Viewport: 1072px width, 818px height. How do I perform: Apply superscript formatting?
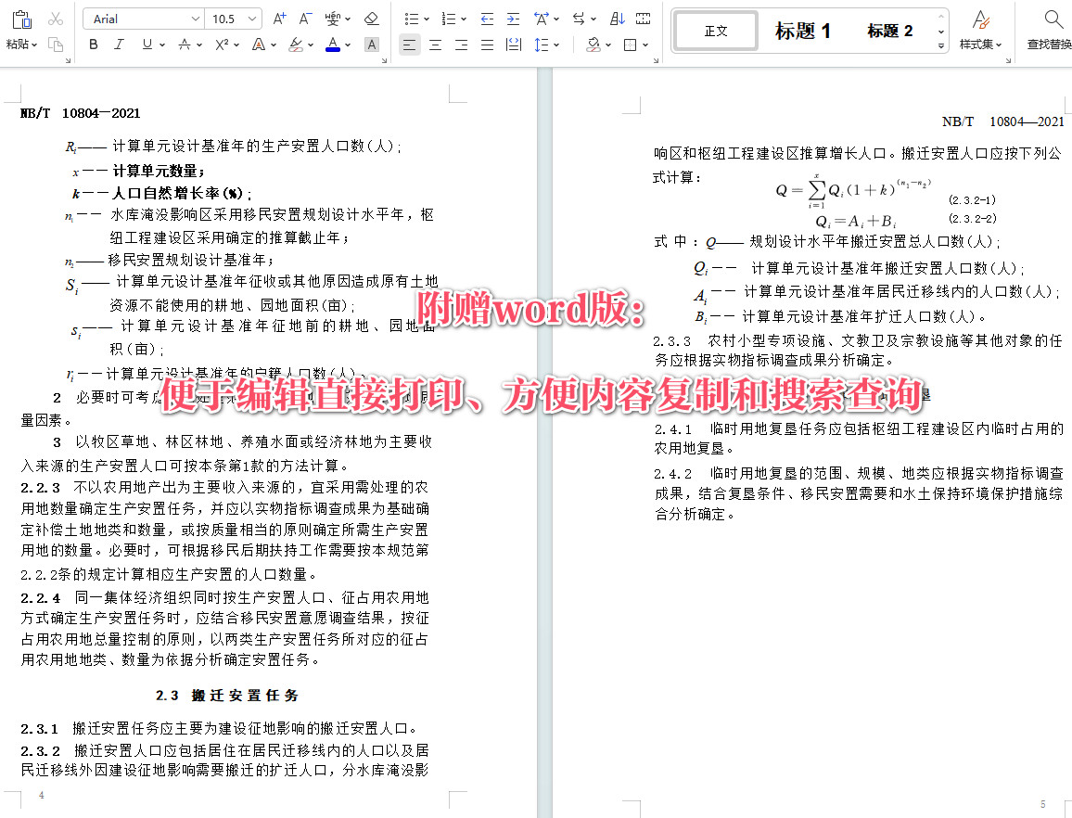(221, 44)
